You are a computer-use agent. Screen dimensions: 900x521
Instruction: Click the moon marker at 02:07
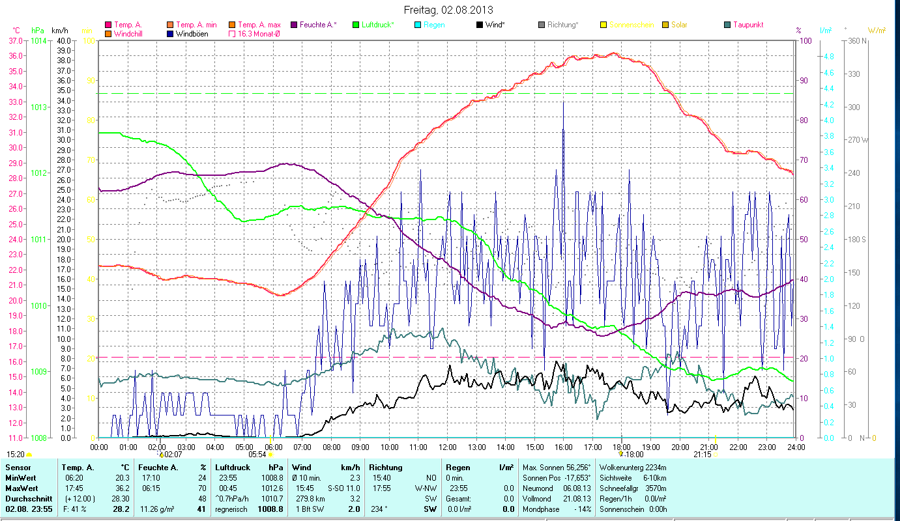point(161,455)
